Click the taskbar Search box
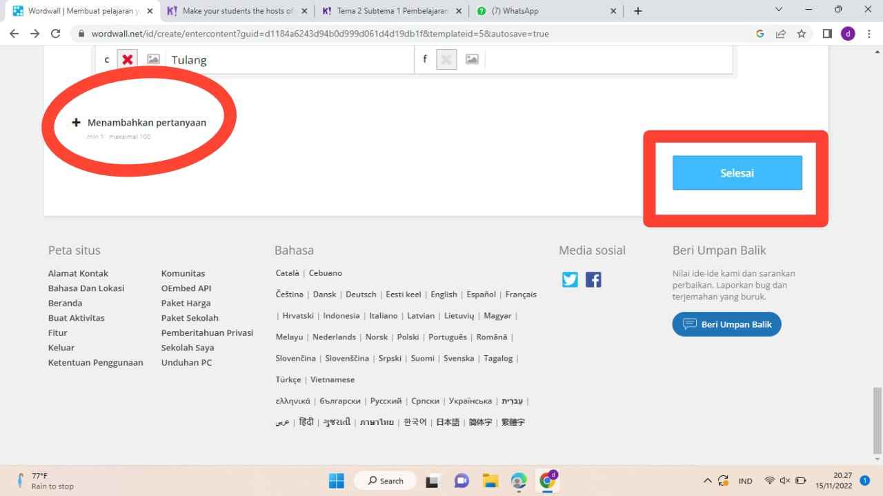 pyautogui.click(x=386, y=481)
